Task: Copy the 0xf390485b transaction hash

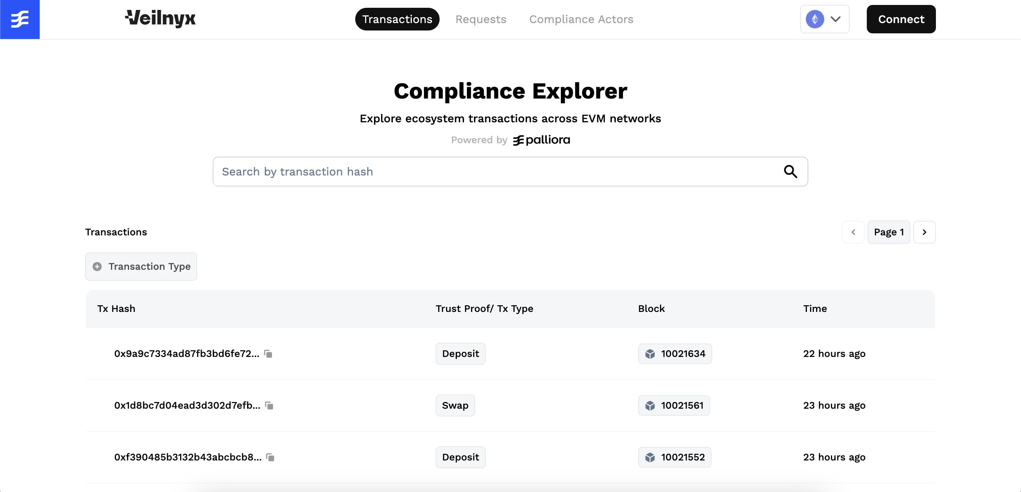Action: [270, 458]
